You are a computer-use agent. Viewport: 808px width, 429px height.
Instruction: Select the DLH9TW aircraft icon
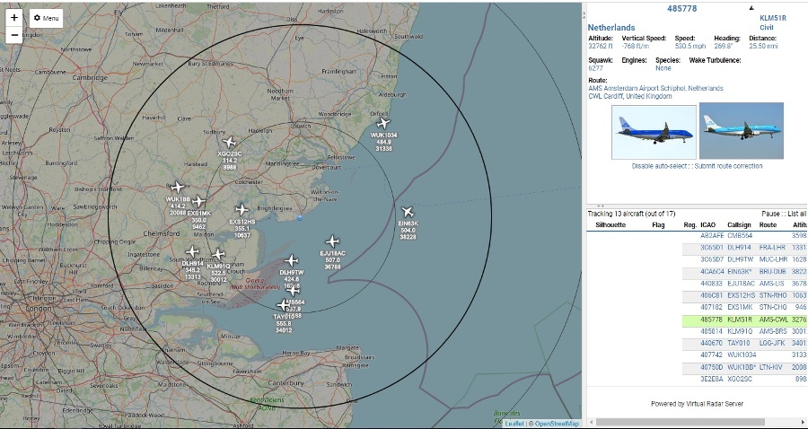click(x=292, y=260)
